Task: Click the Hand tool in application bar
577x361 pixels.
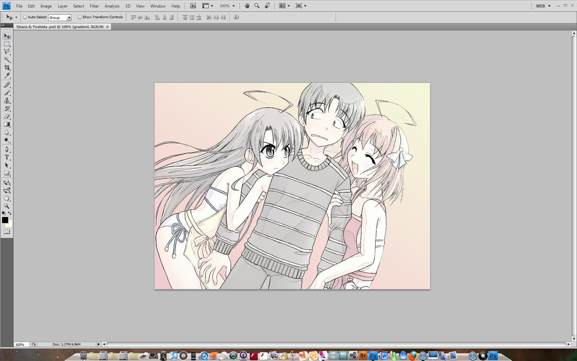Action: [x=247, y=6]
